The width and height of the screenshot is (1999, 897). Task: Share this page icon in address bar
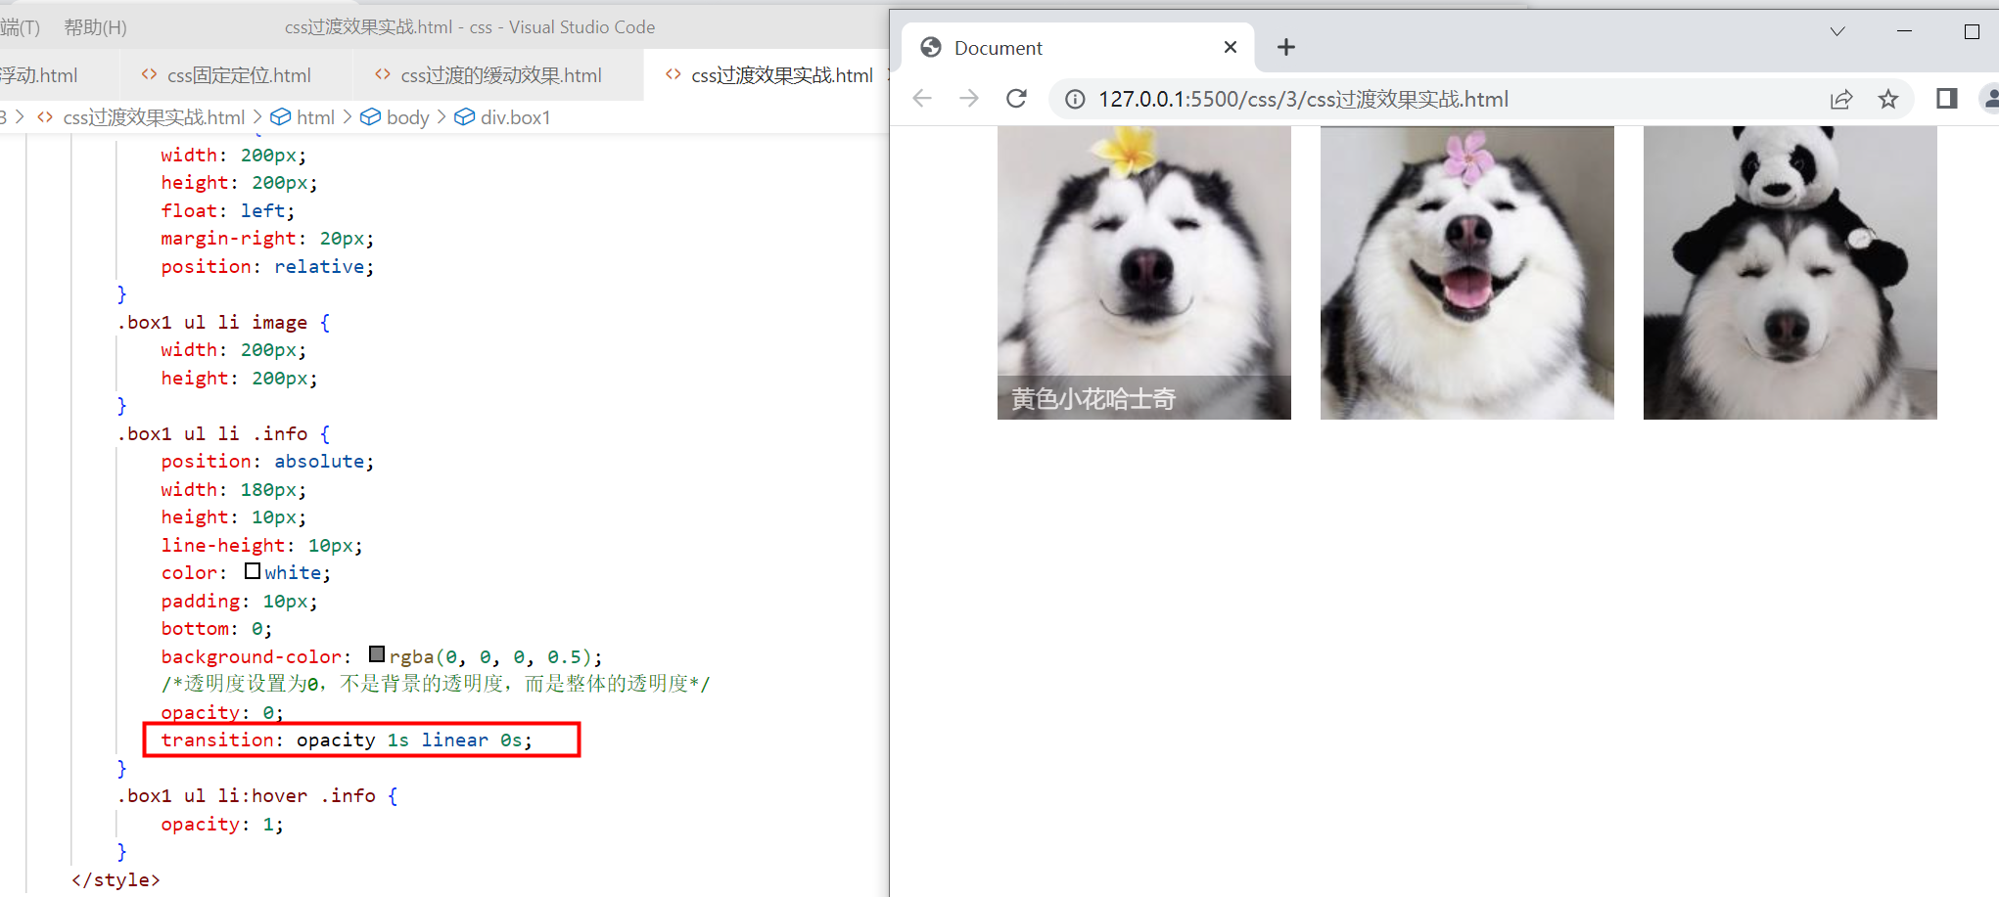pyautogui.click(x=1841, y=99)
